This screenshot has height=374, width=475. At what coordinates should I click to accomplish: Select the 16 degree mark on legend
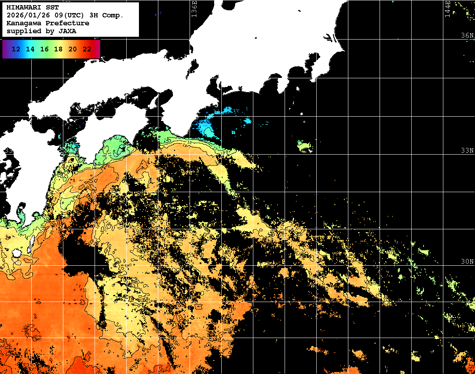point(44,49)
